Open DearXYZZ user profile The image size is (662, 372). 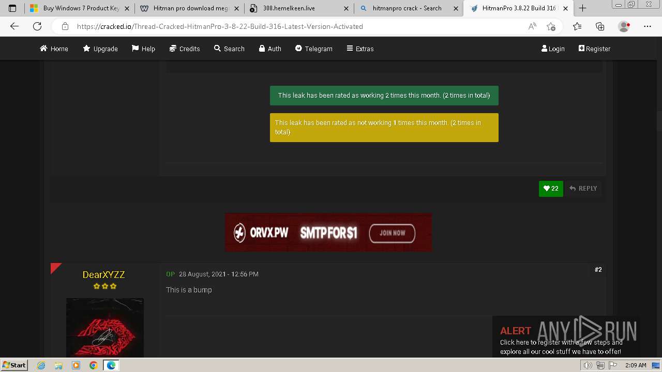point(104,275)
